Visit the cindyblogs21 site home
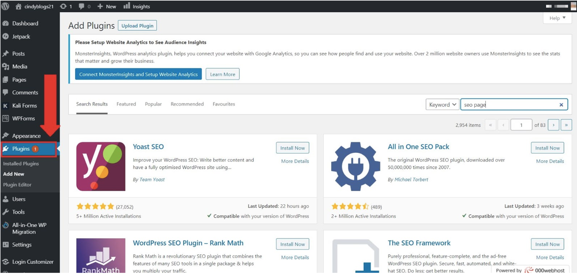 (34, 6)
